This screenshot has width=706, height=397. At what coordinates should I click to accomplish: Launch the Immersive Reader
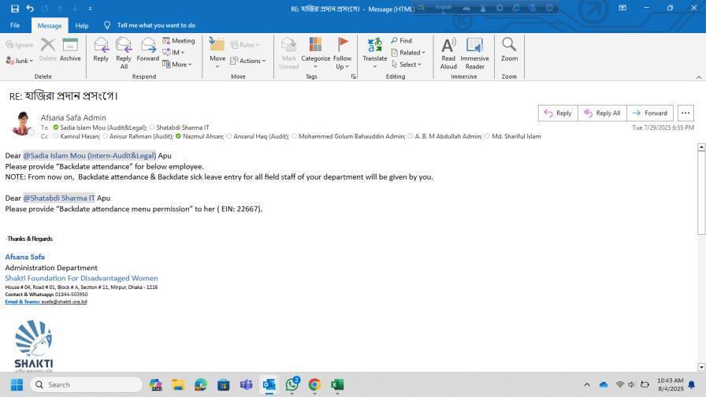[x=474, y=49]
